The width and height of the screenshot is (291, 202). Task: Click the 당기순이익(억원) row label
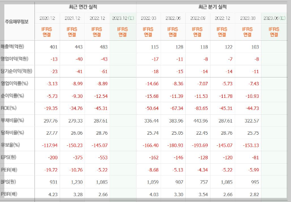coord(16,71)
